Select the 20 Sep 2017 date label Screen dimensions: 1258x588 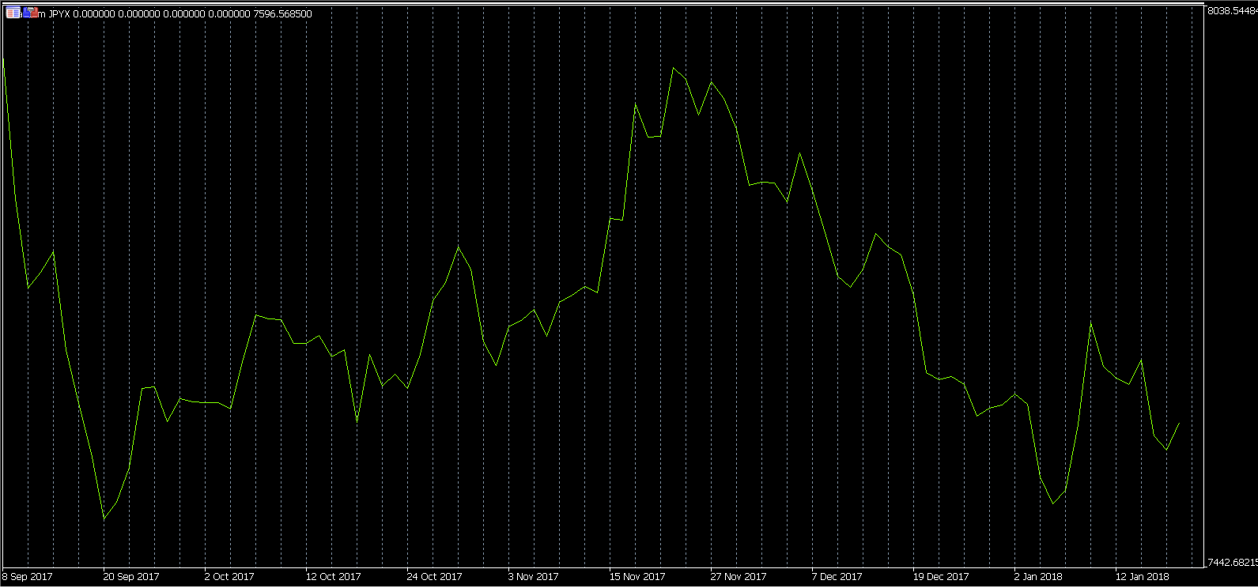coord(131,577)
